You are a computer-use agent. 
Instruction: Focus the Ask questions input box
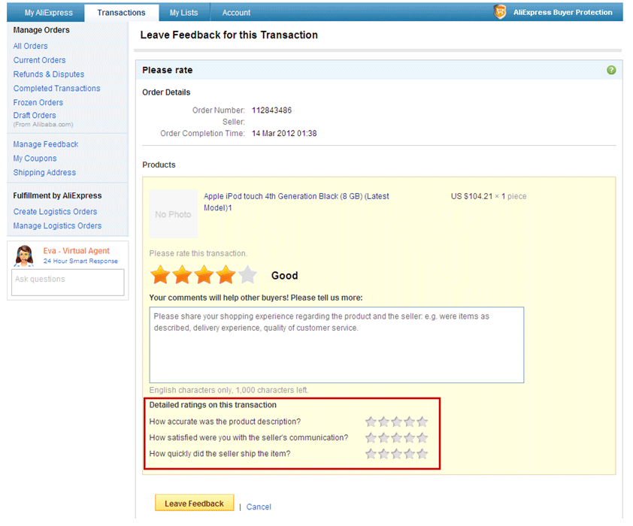point(68,283)
